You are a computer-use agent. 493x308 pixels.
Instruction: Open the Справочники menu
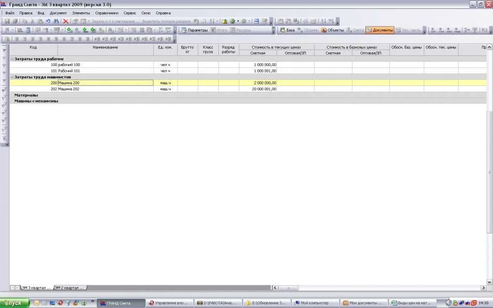(x=106, y=13)
